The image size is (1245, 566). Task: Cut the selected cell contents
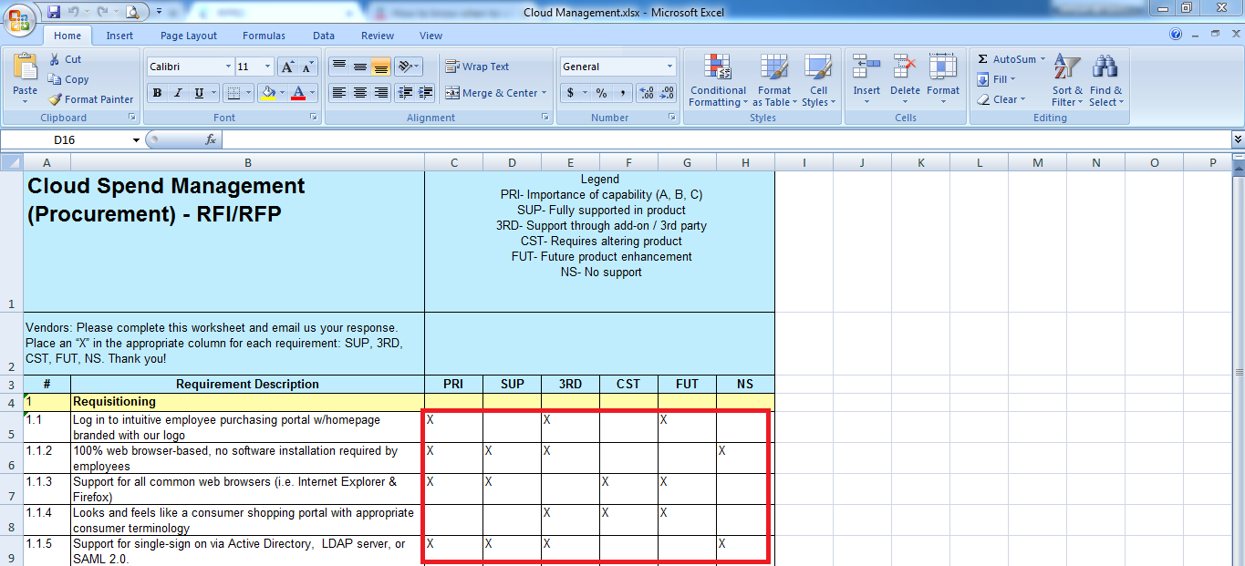coord(65,59)
